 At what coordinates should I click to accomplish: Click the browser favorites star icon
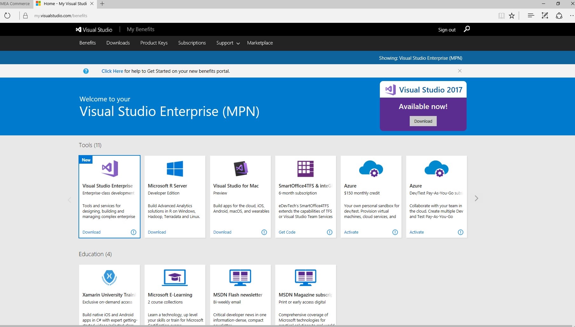512,16
